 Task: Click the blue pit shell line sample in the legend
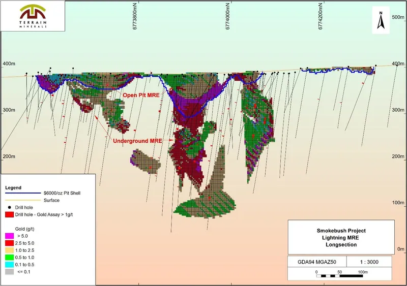23,193
